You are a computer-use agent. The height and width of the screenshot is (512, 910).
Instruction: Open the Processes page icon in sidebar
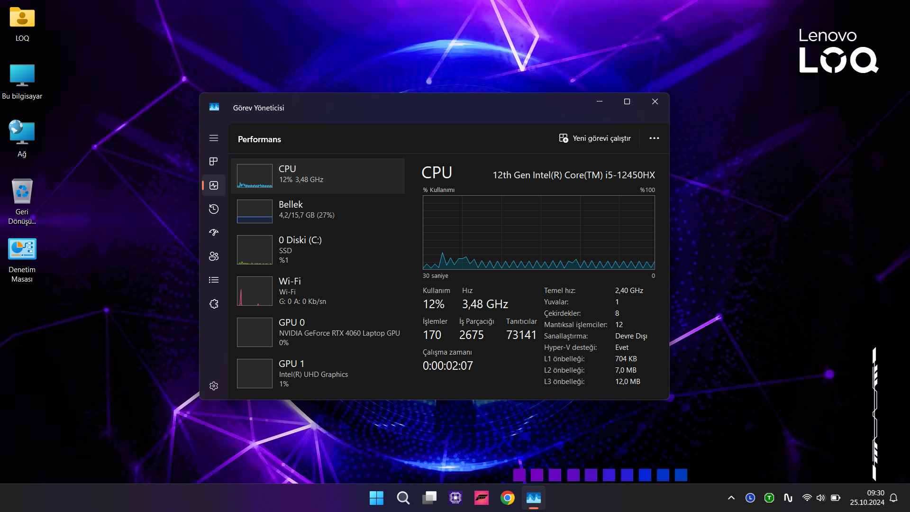[214, 162]
